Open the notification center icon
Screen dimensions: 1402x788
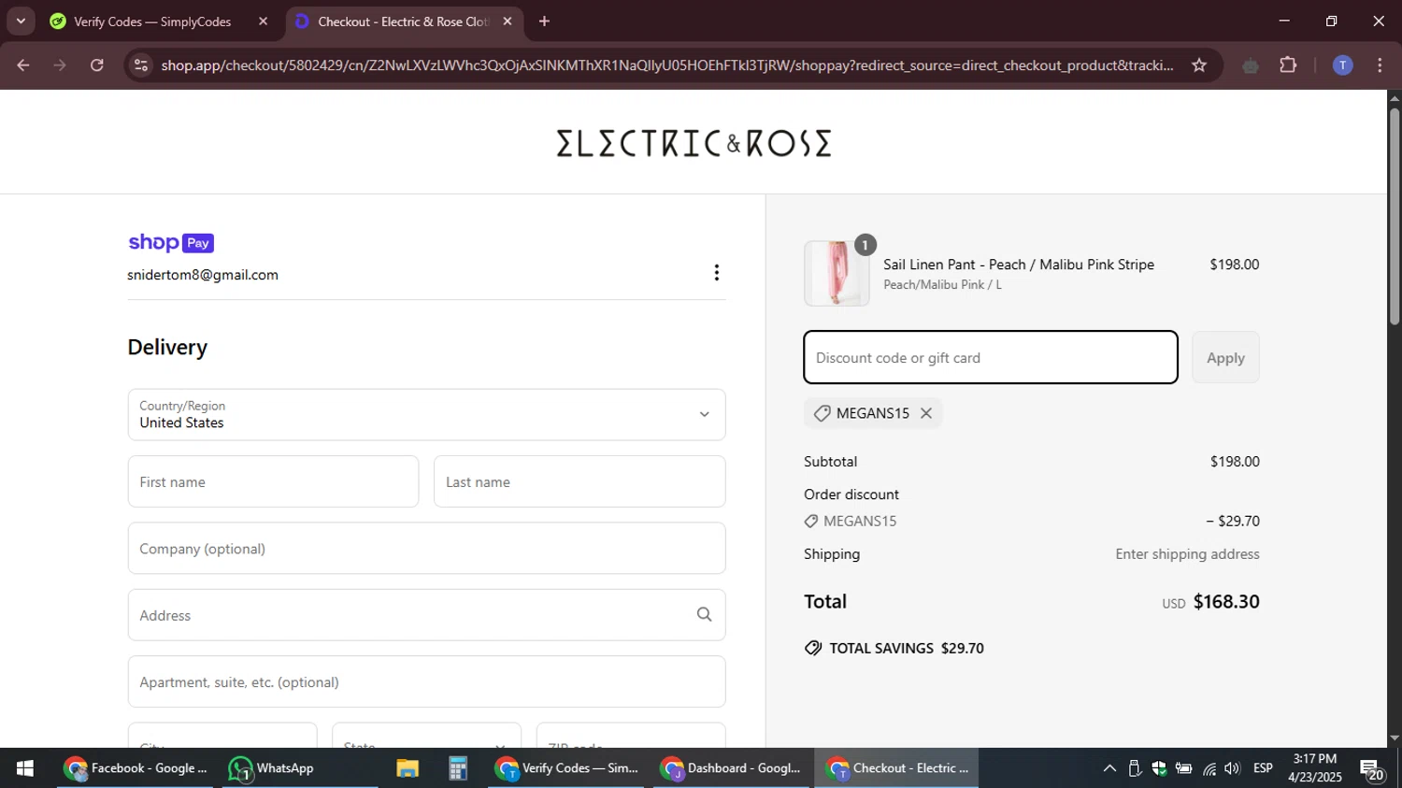pos(1372,769)
